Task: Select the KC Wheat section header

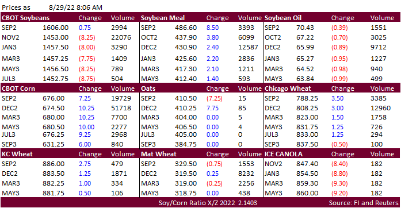Action: 17,154
